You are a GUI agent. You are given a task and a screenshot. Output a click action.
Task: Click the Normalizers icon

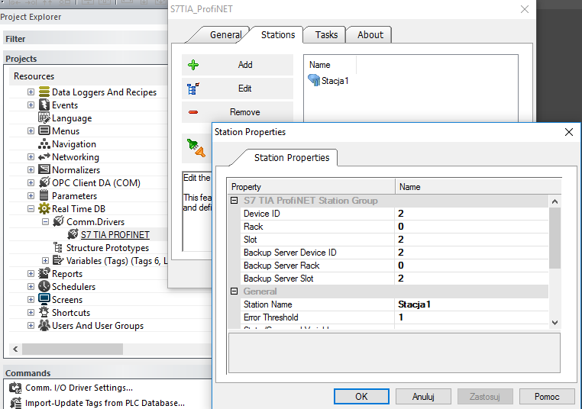[x=44, y=169]
